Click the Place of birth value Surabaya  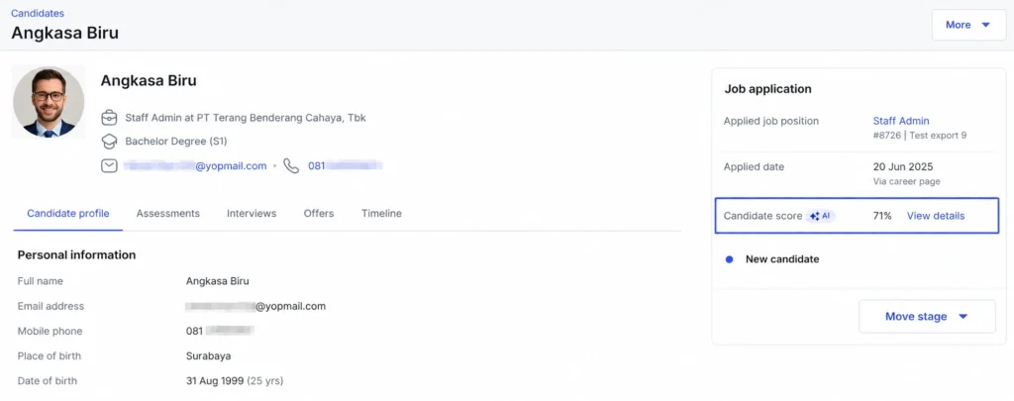[208, 356]
